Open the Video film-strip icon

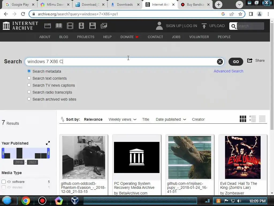click(x=70, y=26)
